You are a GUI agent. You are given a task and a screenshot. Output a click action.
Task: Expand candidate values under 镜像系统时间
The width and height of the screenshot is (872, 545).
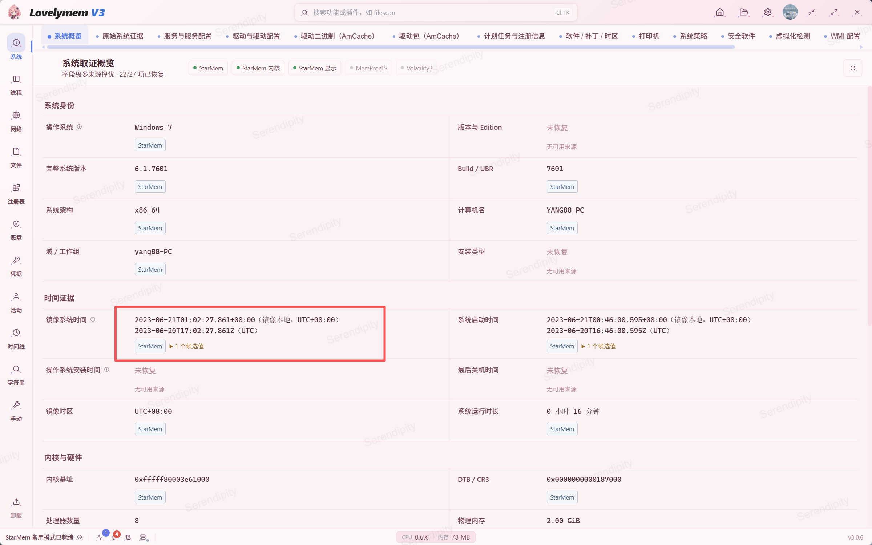(187, 346)
